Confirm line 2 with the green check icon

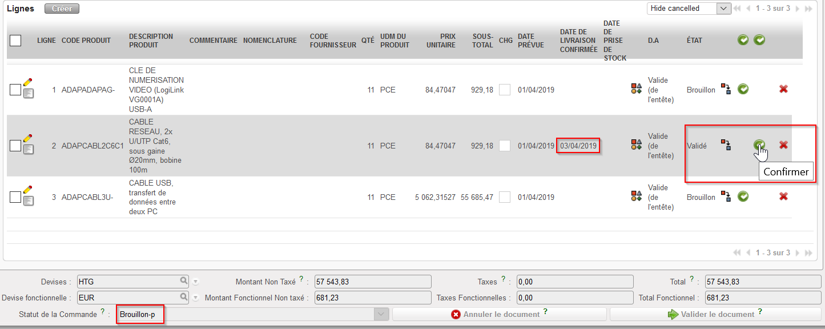click(x=759, y=145)
